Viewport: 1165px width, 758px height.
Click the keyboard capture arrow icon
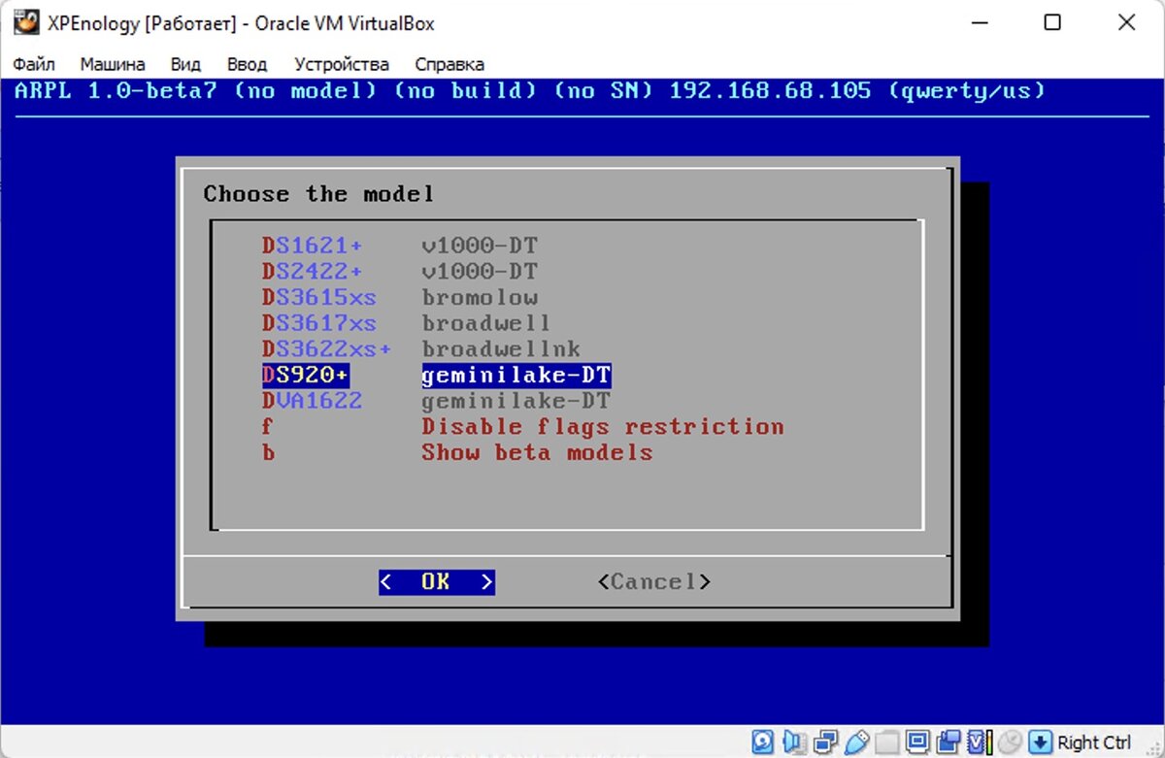[1041, 742]
